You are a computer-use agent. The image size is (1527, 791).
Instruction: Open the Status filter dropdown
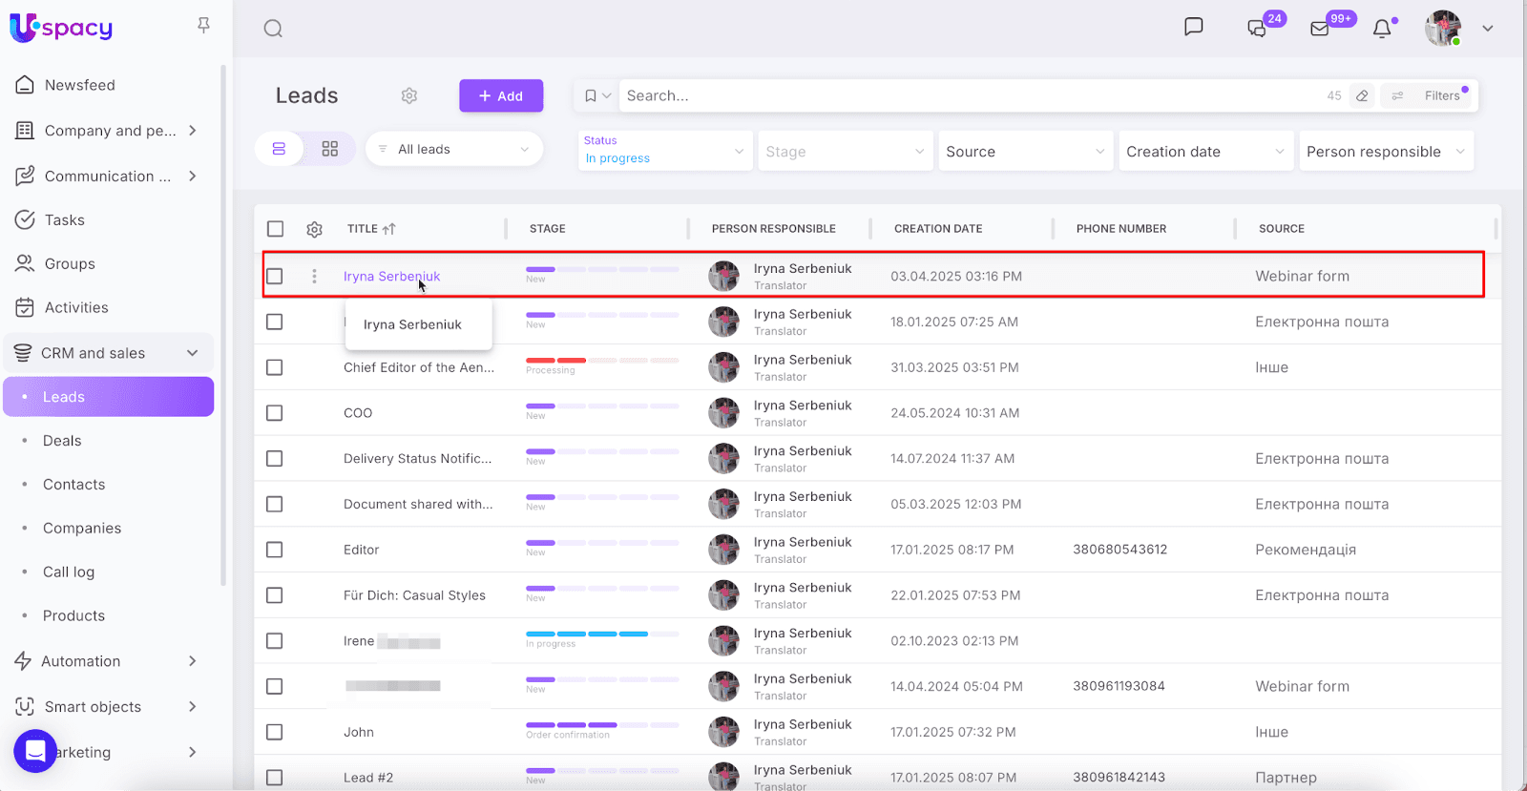[x=664, y=151]
